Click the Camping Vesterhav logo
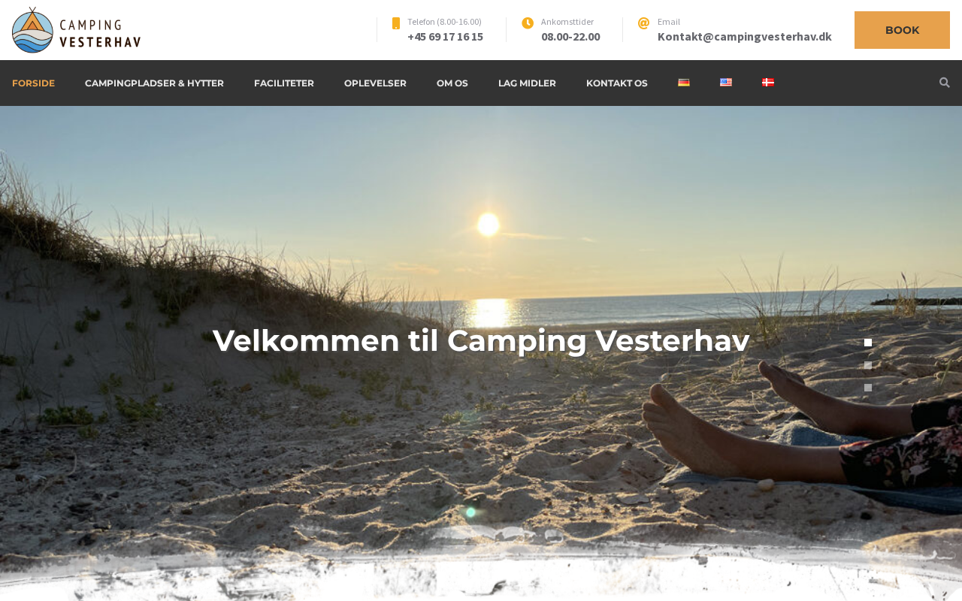 coord(77,30)
